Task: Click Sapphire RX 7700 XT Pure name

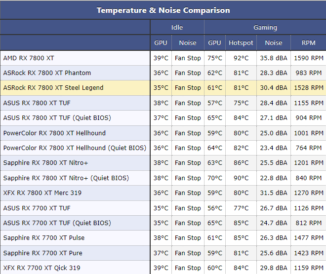Action: tap(42, 253)
